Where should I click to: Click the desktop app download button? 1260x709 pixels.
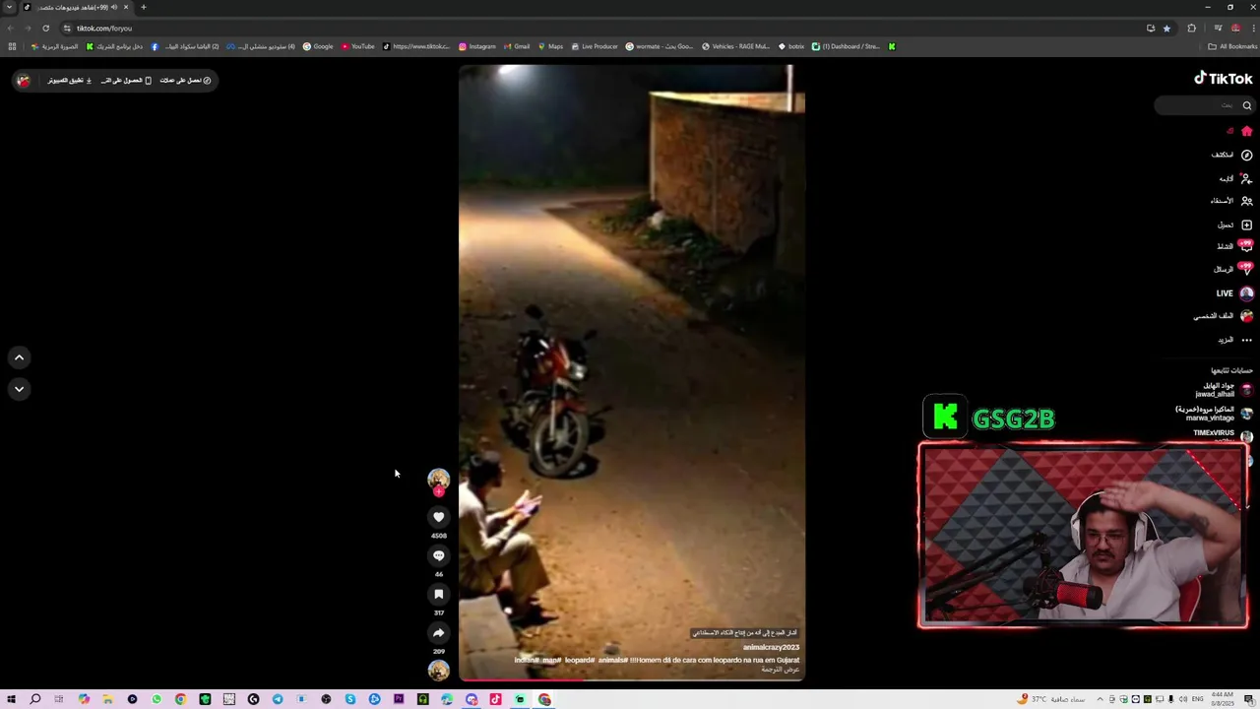[70, 81]
